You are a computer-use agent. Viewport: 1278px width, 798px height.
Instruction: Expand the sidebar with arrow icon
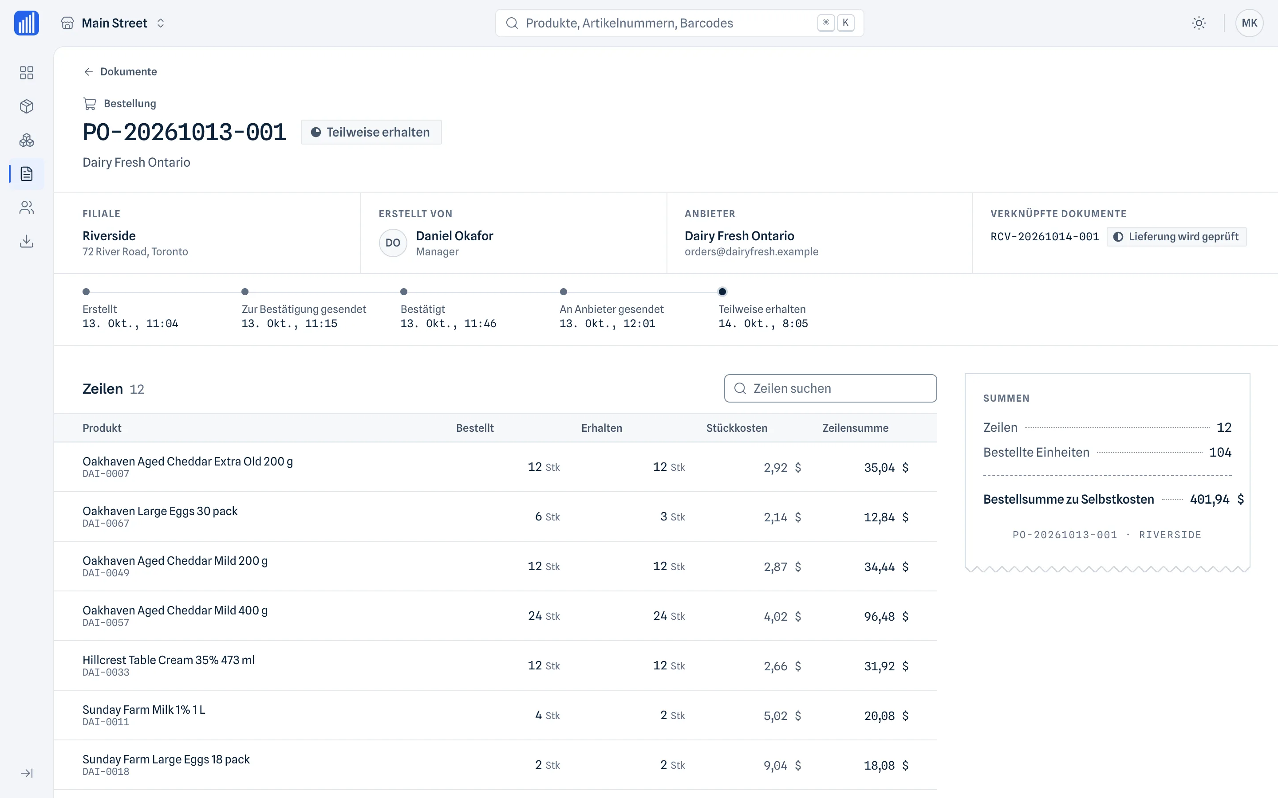(27, 773)
